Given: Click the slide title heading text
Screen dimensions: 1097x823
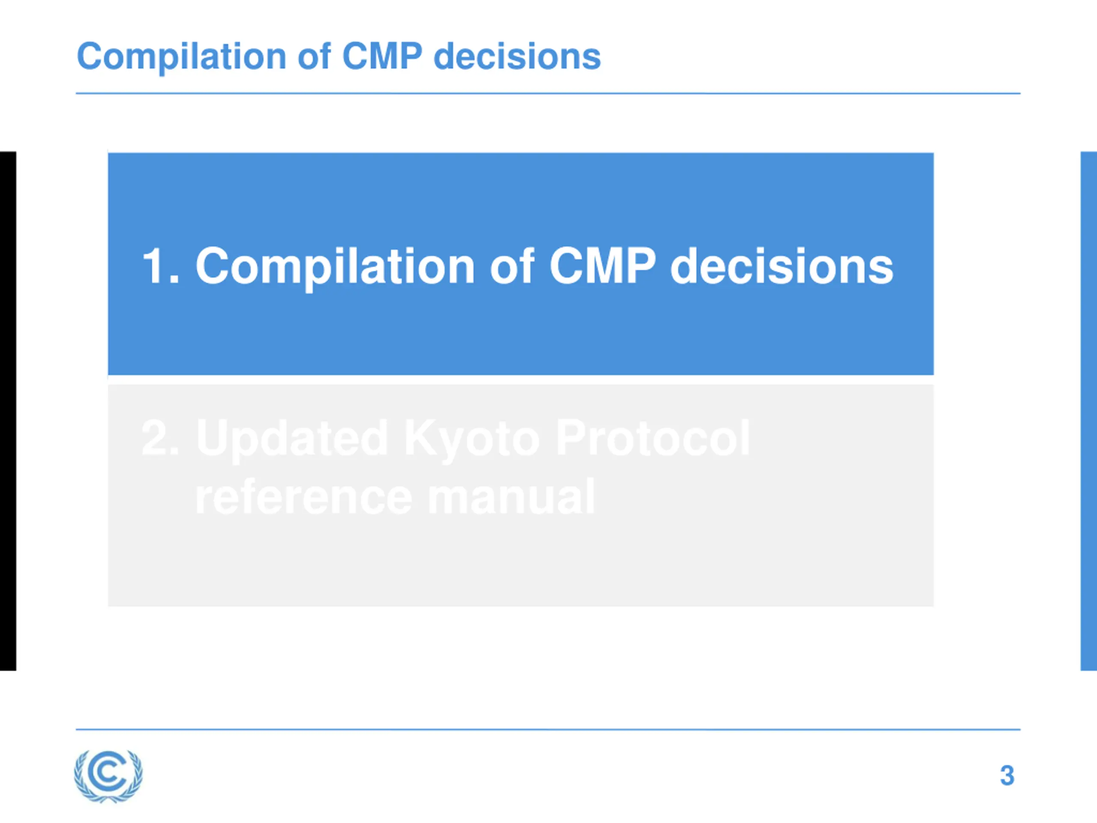Looking at the screenshot, I should pyautogui.click(x=339, y=57).
